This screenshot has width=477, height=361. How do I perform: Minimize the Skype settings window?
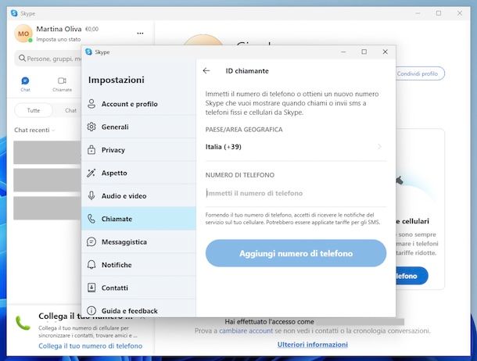pyautogui.click(x=343, y=52)
